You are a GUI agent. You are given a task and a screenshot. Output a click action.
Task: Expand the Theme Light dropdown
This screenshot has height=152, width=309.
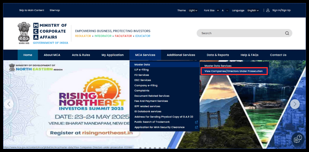[193, 11]
